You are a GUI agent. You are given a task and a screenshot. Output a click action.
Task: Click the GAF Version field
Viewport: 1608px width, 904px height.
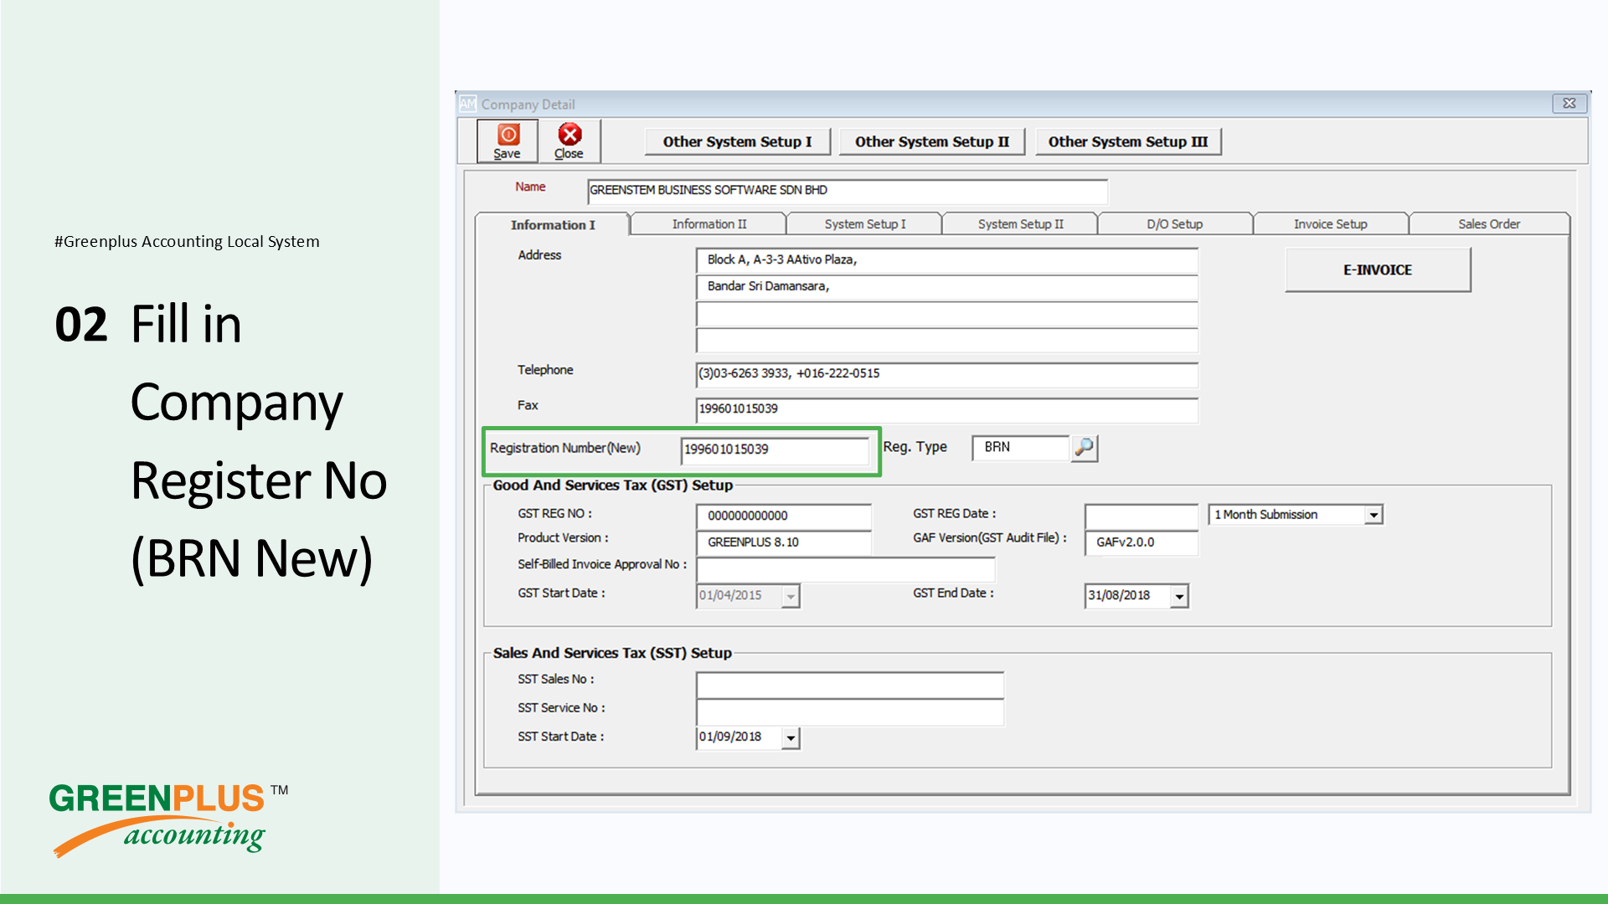pyautogui.click(x=1142, y=542)
